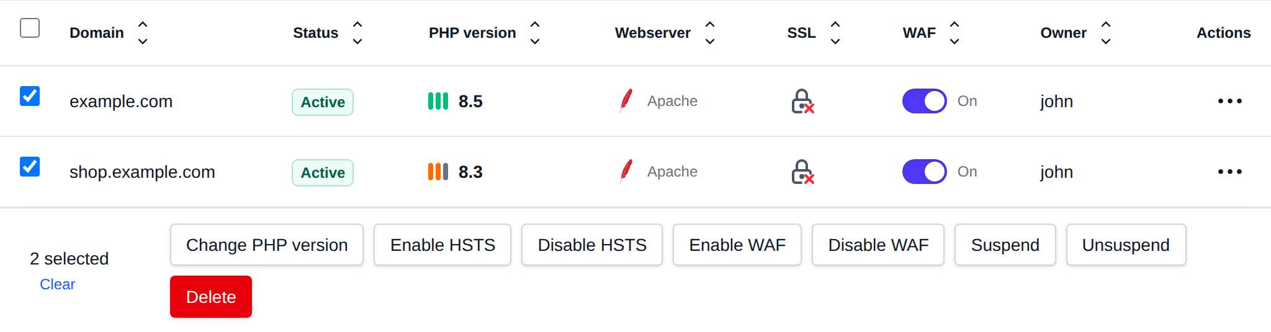Click PHP version value 8.3

tap(470, 172)
